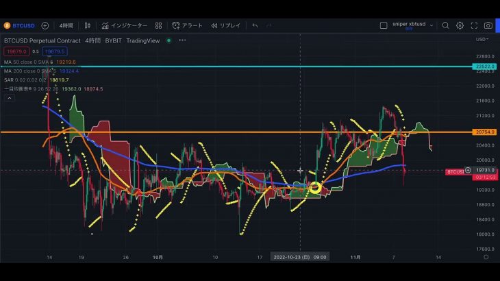This screenshot has width=500, height=281.
Task: Click the 18819.7 SAR value
Action: 59,80
